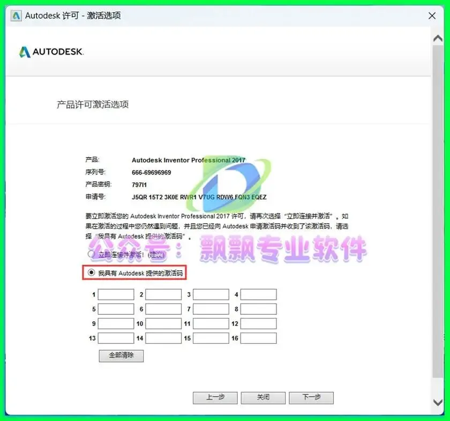Click activation code field 1
This screenshot has width=450, height=421.
116,294
